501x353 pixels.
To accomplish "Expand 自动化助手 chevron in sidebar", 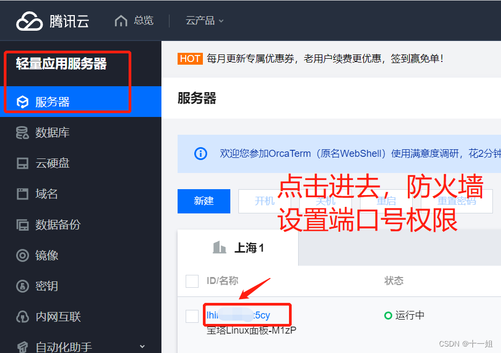I will pos(143,347).
